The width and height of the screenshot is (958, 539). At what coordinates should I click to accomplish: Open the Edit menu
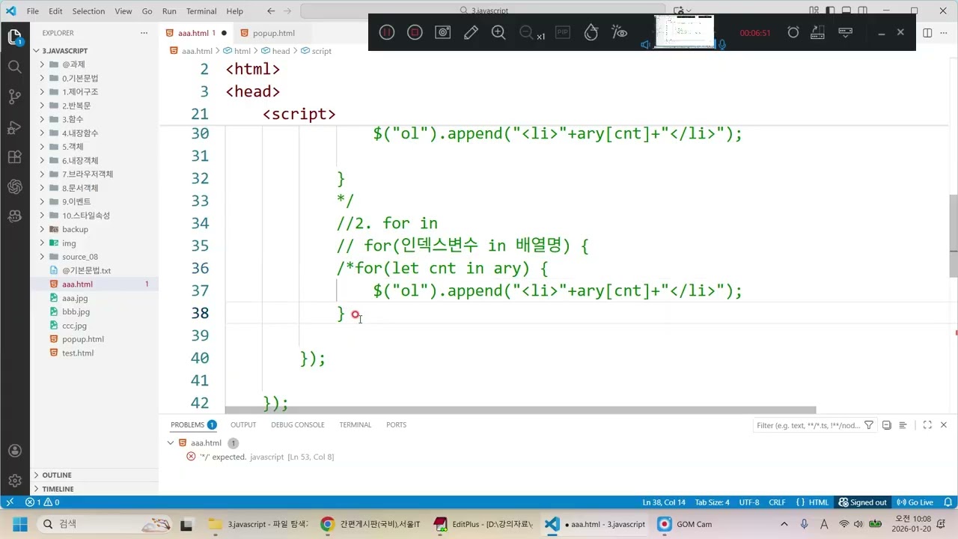tap(55, 11)
